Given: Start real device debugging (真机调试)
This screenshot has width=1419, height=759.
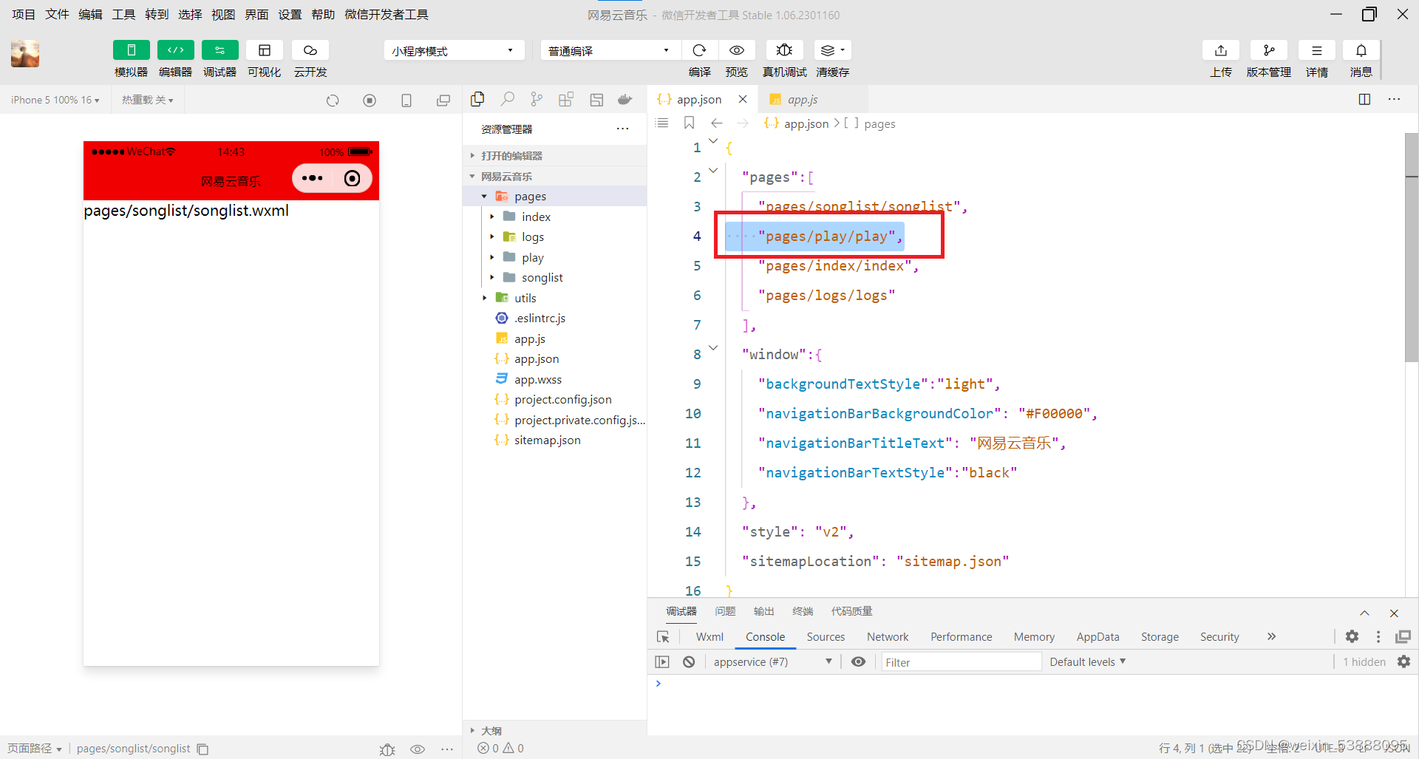Looking at the screenshot, I should 785,50.
